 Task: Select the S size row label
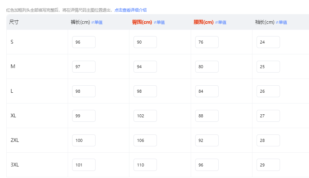click(x=12, y=42)
